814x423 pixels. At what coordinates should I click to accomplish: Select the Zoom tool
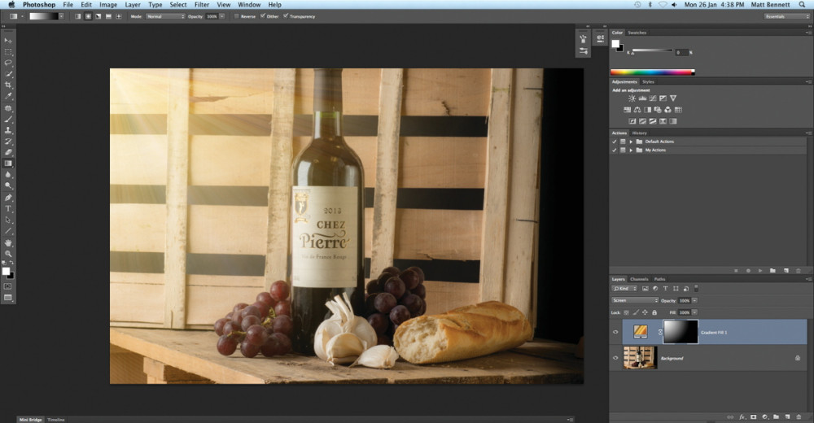(x=8, y=254)
